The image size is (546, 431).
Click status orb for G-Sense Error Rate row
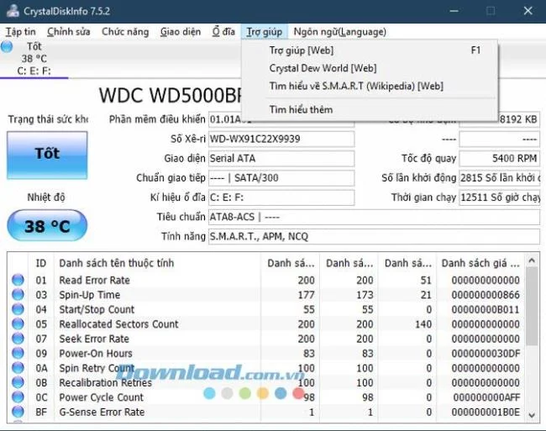(x=18, y=412)
